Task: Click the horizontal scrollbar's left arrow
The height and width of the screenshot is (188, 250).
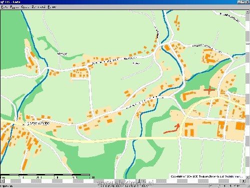Action: coord(2,181)
